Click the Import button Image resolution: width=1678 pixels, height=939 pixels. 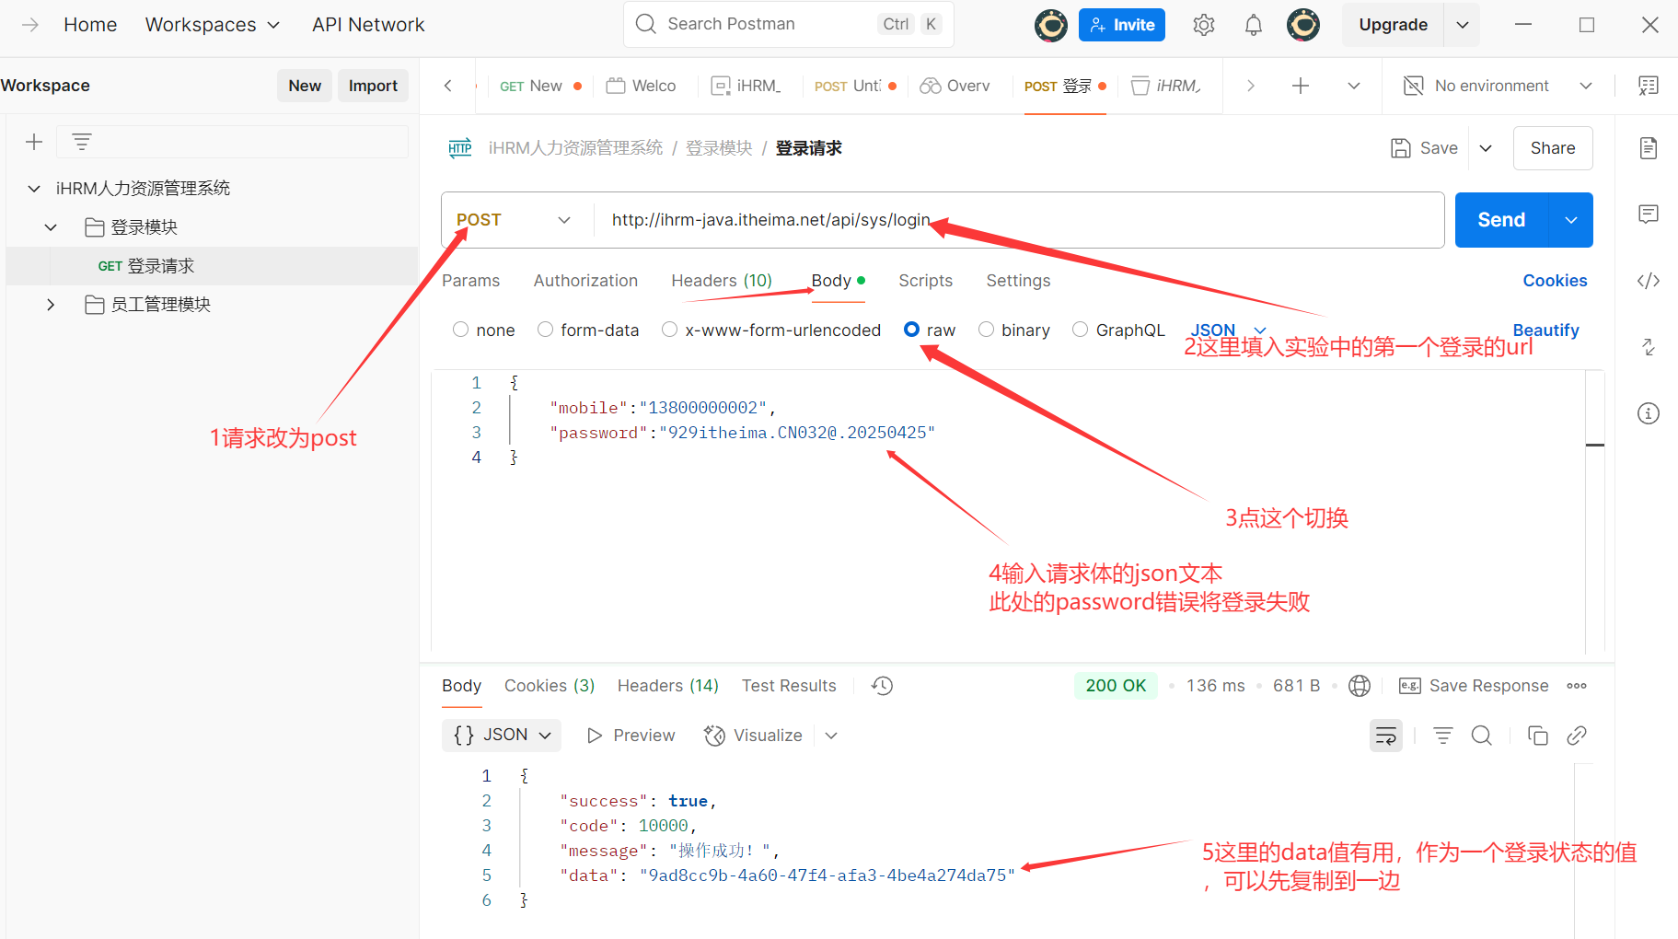[x=373, y=86]
